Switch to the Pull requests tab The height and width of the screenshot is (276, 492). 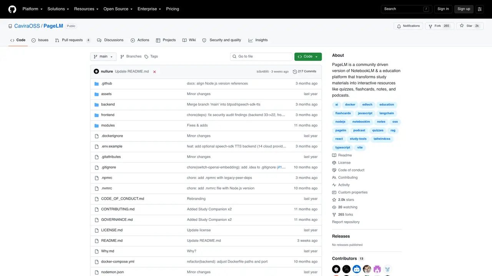[73, 40]
